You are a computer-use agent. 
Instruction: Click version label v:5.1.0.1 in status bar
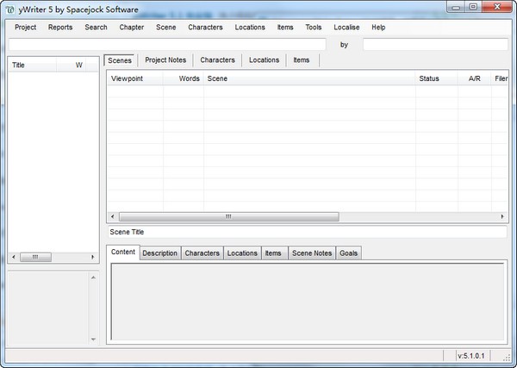click(471, 356)
